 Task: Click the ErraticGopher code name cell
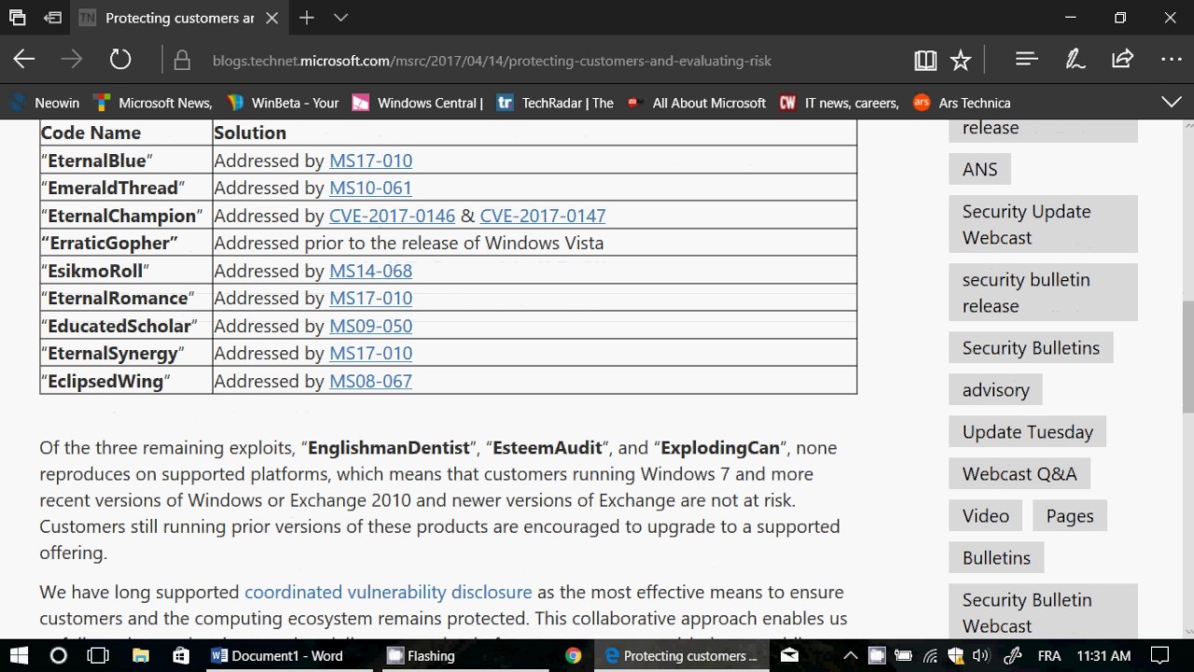point(126,243)
